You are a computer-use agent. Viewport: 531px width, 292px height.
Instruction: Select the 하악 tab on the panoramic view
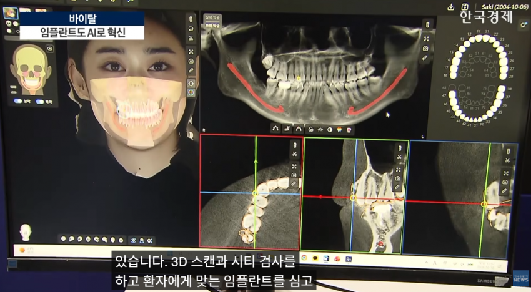(212, 26)
